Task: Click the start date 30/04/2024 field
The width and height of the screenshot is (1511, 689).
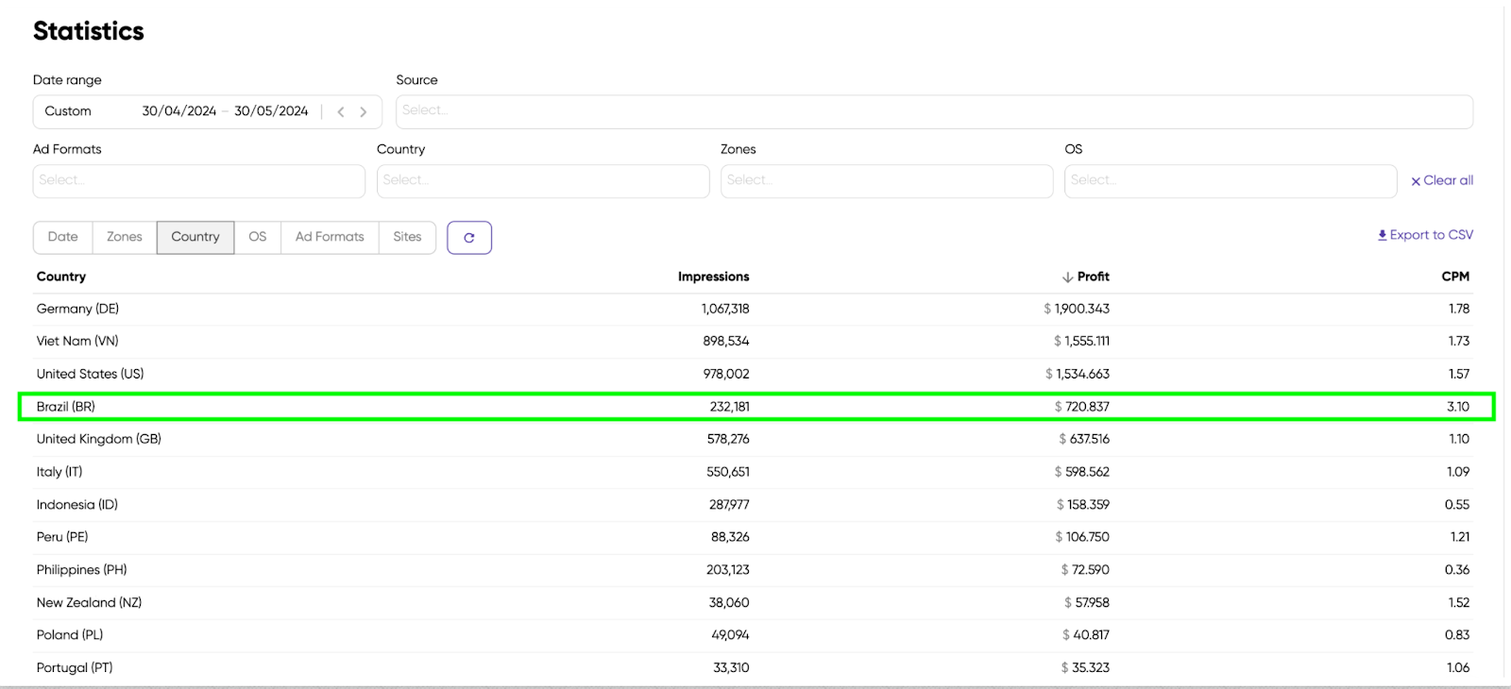Action: (x=178, y=111)
